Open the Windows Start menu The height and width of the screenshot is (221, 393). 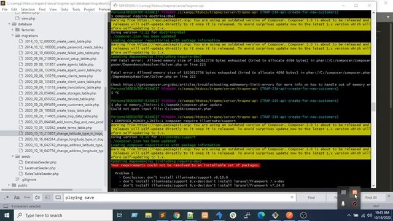point(7,215)
